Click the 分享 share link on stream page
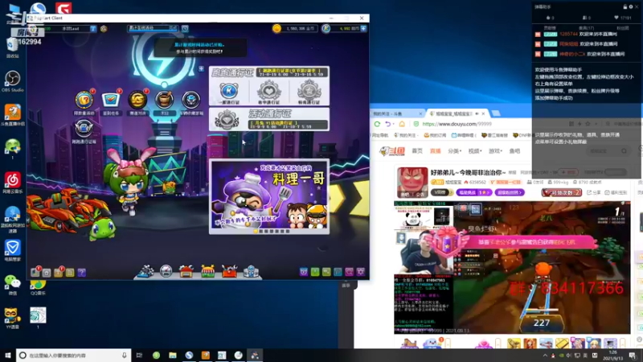The image size is (643, 362). pyautogui.click(x=594, y=192)
